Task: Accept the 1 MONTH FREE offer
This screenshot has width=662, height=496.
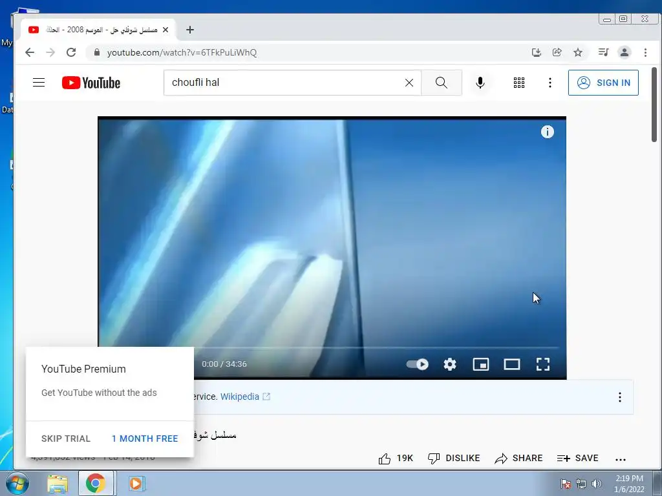Action: coord(145,439)
